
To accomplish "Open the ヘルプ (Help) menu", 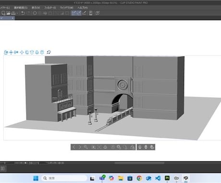I will click(x=83, y=8).
